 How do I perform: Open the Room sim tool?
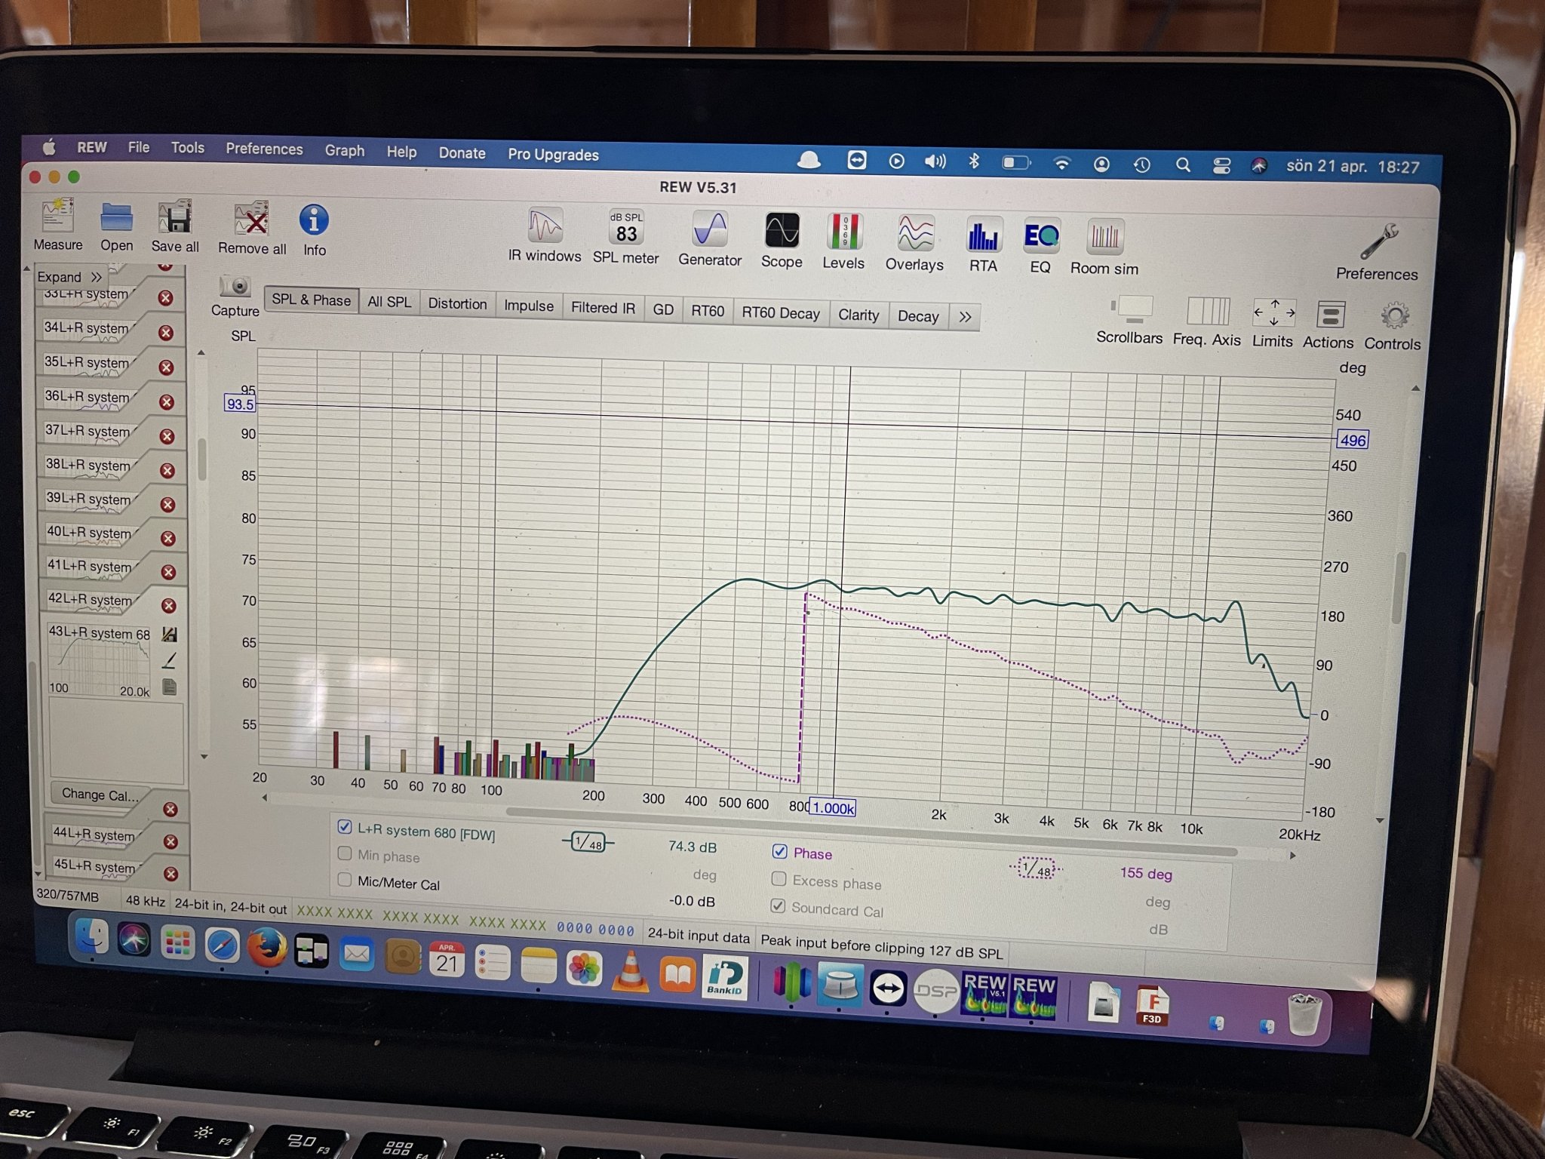tap(1104, 247)
